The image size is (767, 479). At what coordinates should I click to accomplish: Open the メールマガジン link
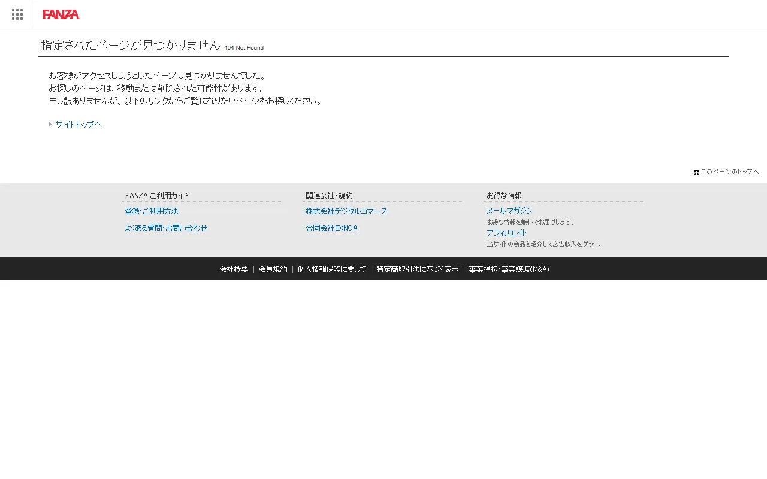coord(509,211)
